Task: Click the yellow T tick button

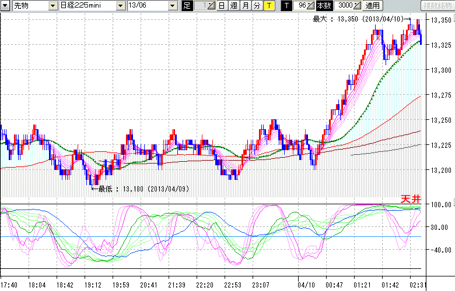Action: click(268, 6)
